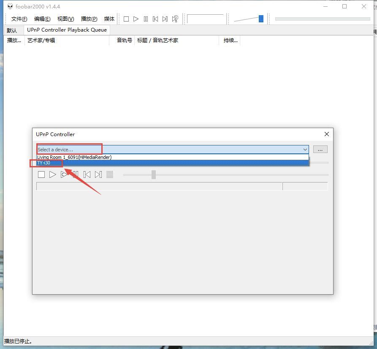Click the Pause icon in the main toolbar
This screenshot has height=349, width=377.
click(x=146, y=19)
